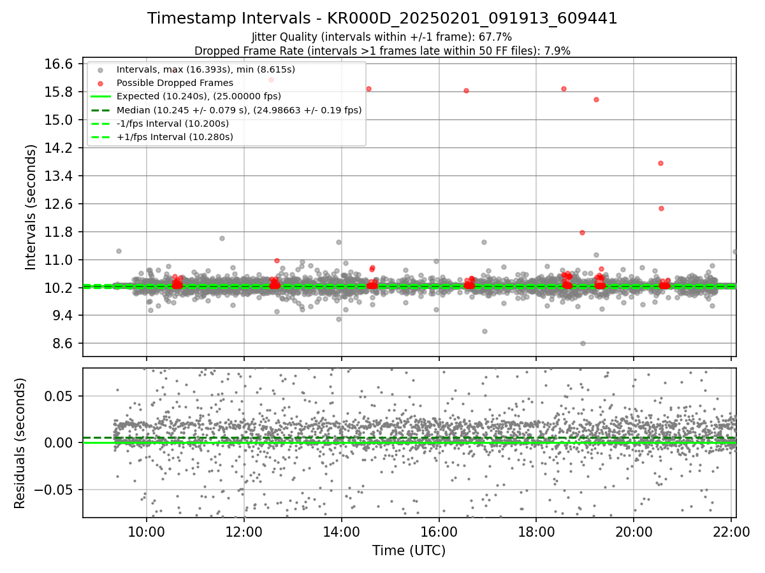The width and height of the screenshot is (765, 573).
Task: Click x-axis tick label 10:00
Action: pyautogui.click(x=147, y=533)
